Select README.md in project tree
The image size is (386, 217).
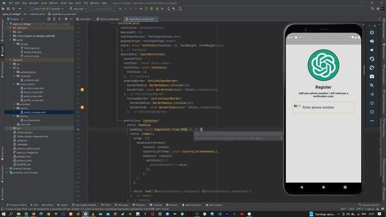(x=22, y=165)
